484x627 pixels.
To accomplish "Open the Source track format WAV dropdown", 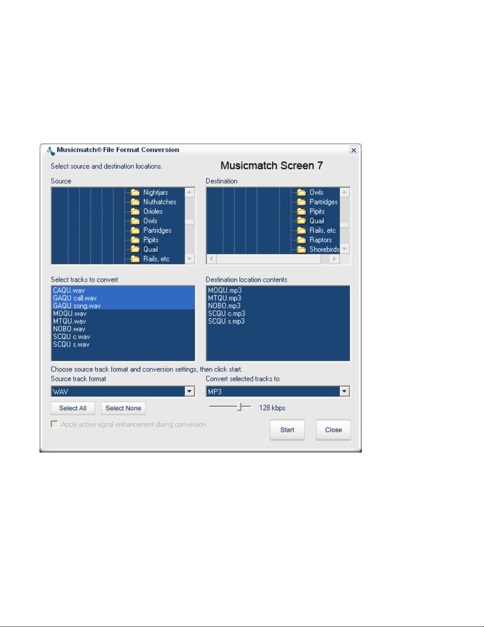I will 190,392.
